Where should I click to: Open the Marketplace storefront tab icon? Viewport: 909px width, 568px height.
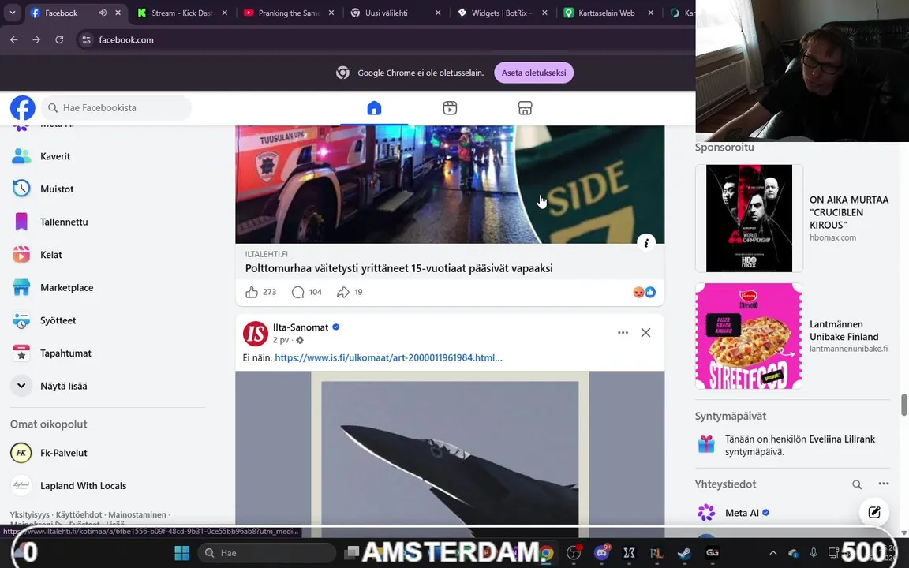525,108
